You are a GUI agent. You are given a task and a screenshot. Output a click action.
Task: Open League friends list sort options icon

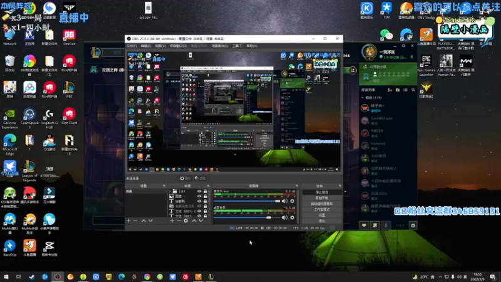click(x=405, y=90)
